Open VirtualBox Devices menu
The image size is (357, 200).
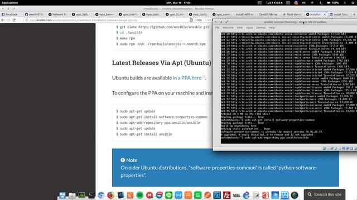[260, 27]
